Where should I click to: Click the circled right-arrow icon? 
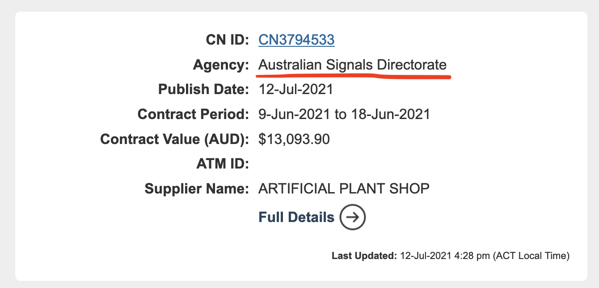353,217
